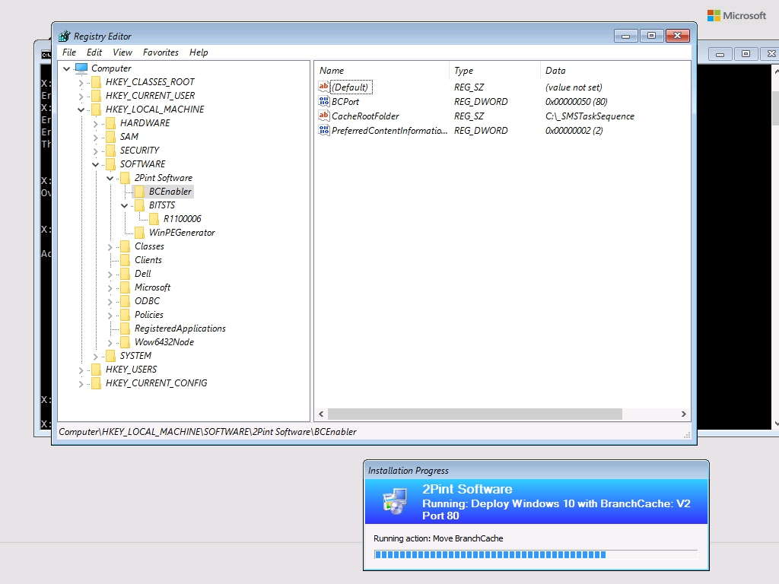
Task: Click the R1100006 folder icon
Action: (x=154, y=219)
